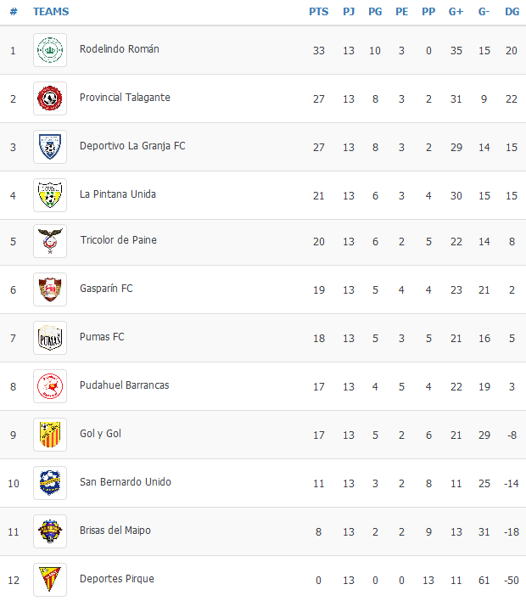Click San Bernardo Unido blue crest
526x601 pixels.
[50, 483]
